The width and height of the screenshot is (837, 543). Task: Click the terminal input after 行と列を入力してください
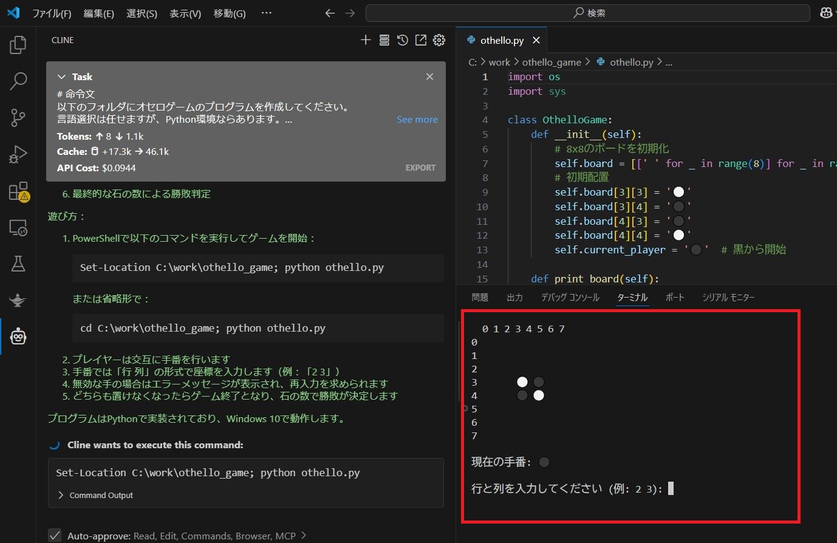(670, 488)
